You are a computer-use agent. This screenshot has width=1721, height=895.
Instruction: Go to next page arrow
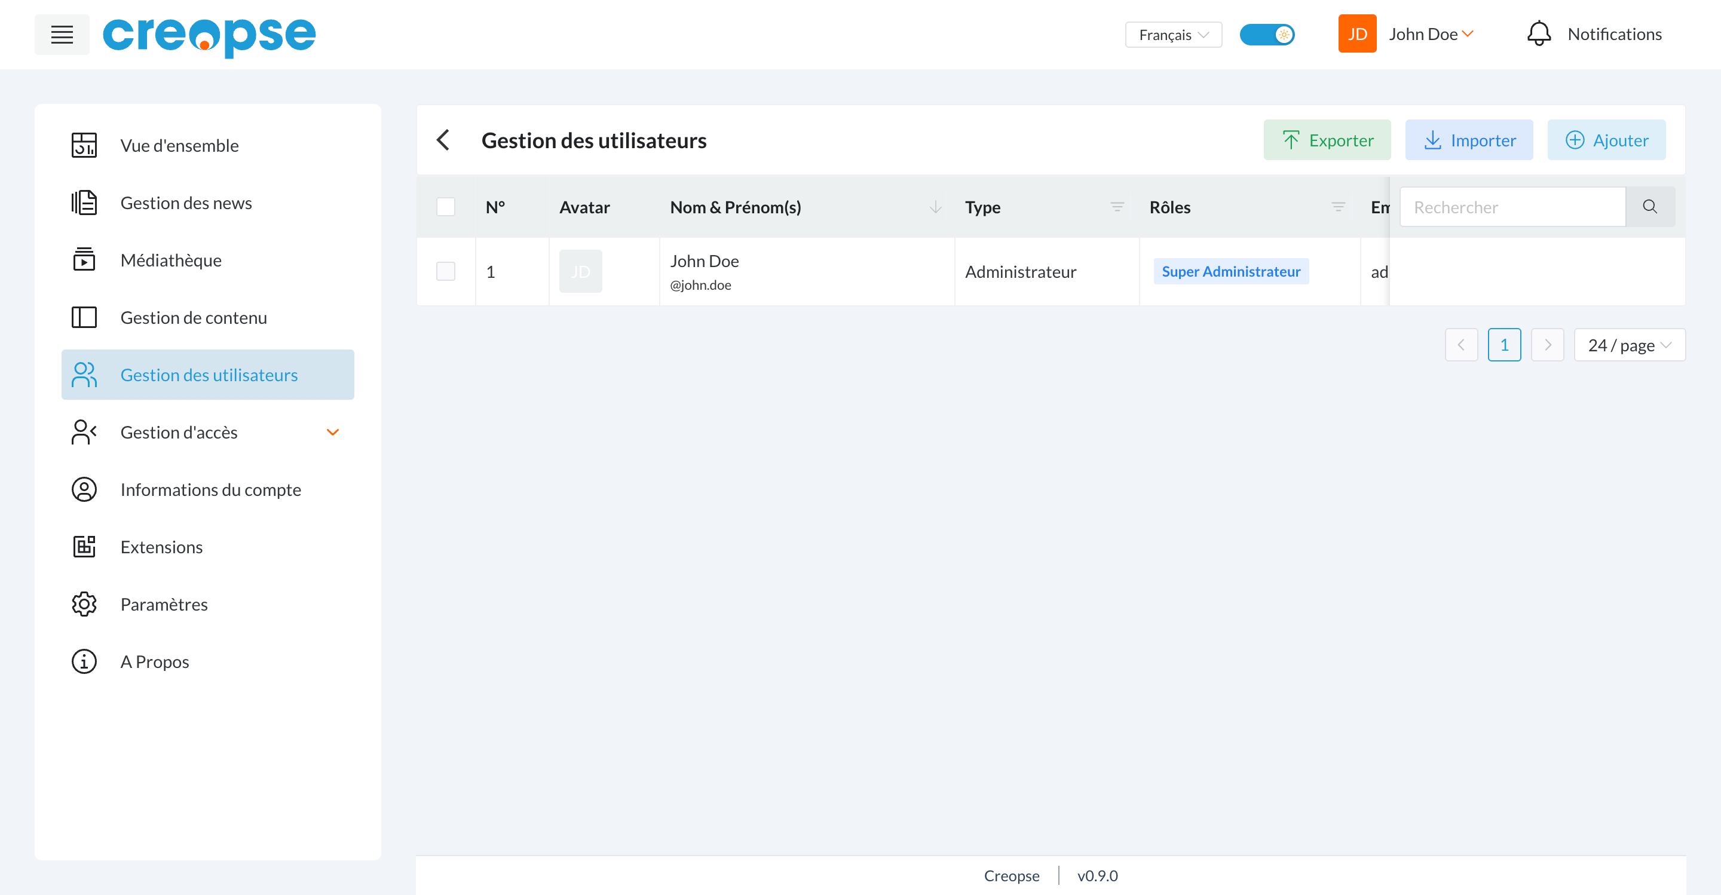pos(1547,345)
